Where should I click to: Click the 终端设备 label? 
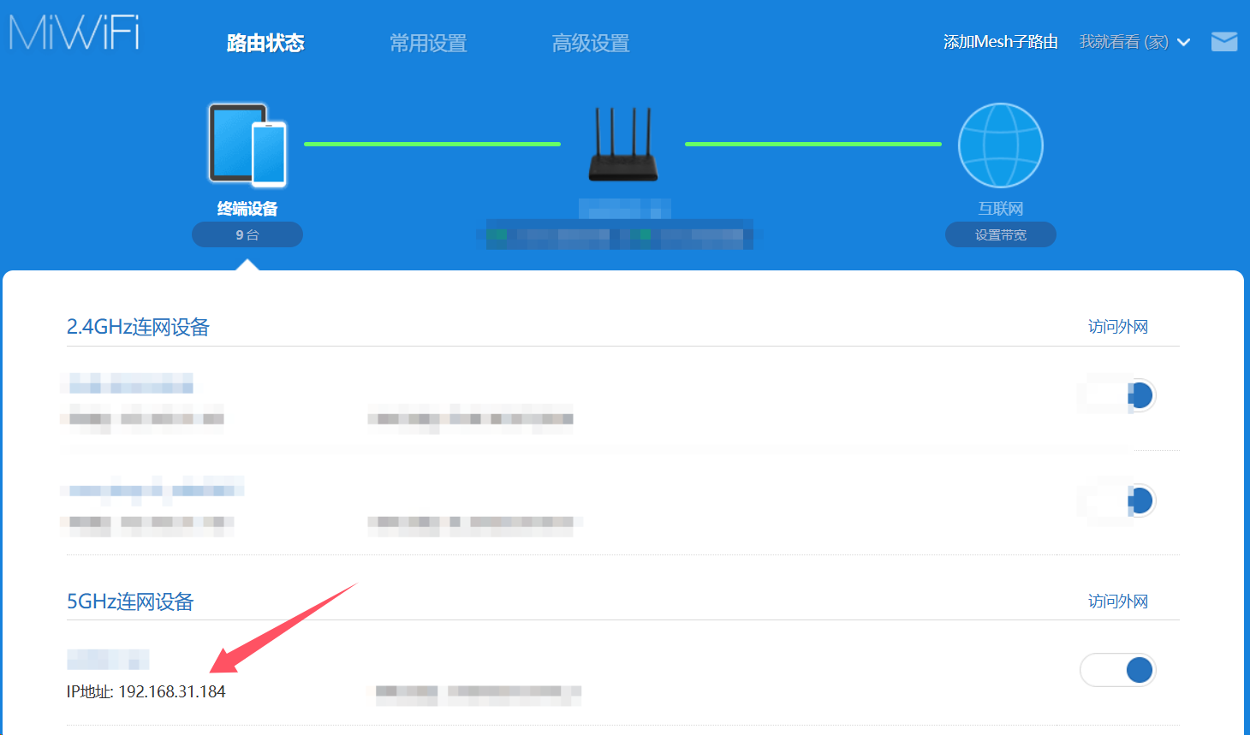247,209
